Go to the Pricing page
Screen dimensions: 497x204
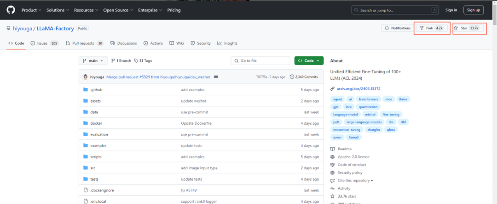tap(174, 10)
